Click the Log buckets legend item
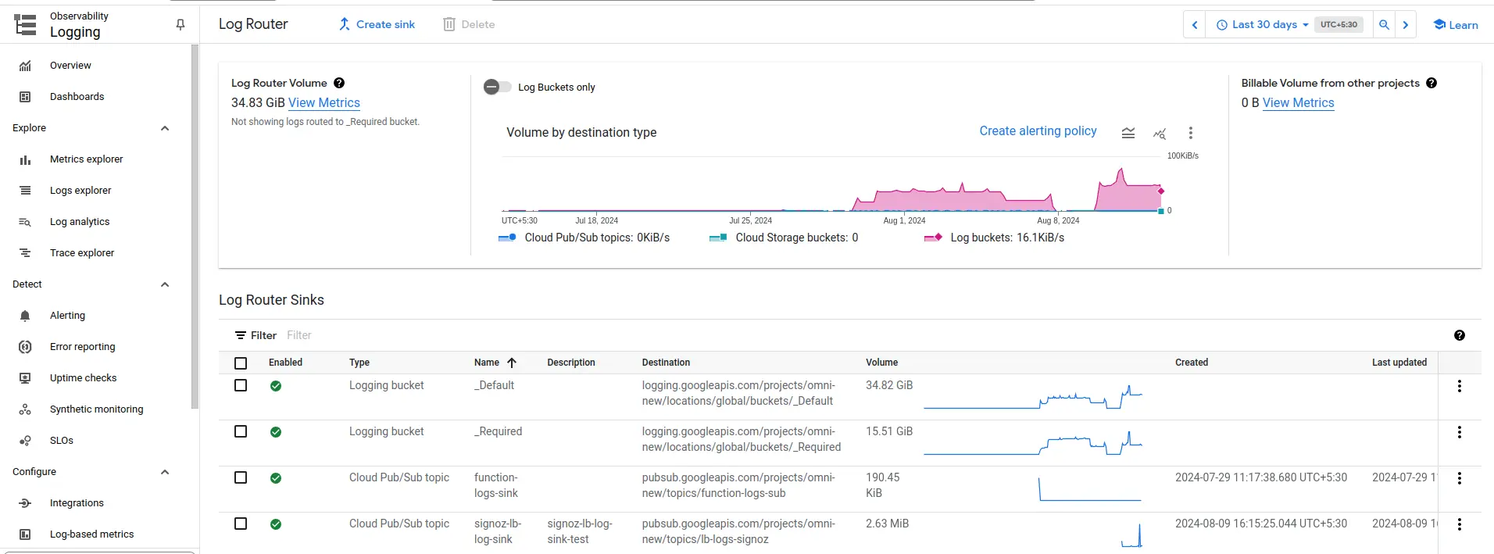 tap(994, 238)
